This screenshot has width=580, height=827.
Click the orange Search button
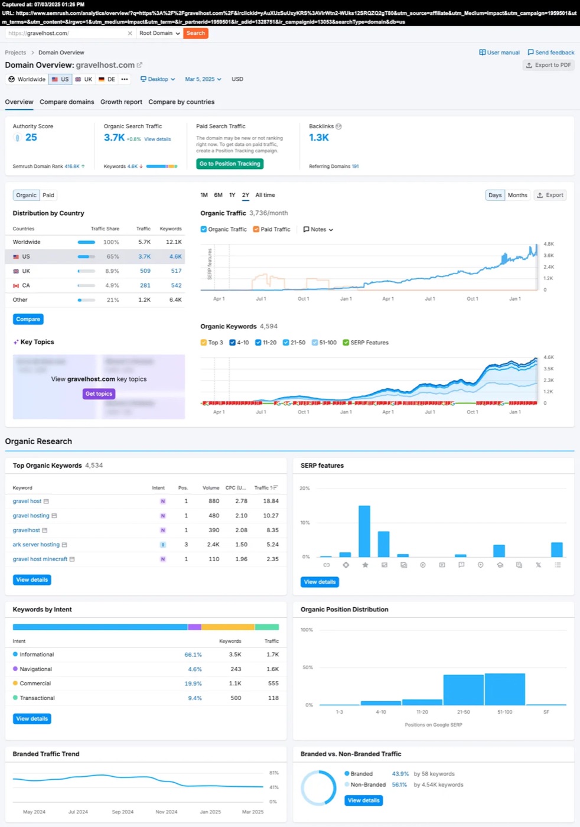point(195,34)
